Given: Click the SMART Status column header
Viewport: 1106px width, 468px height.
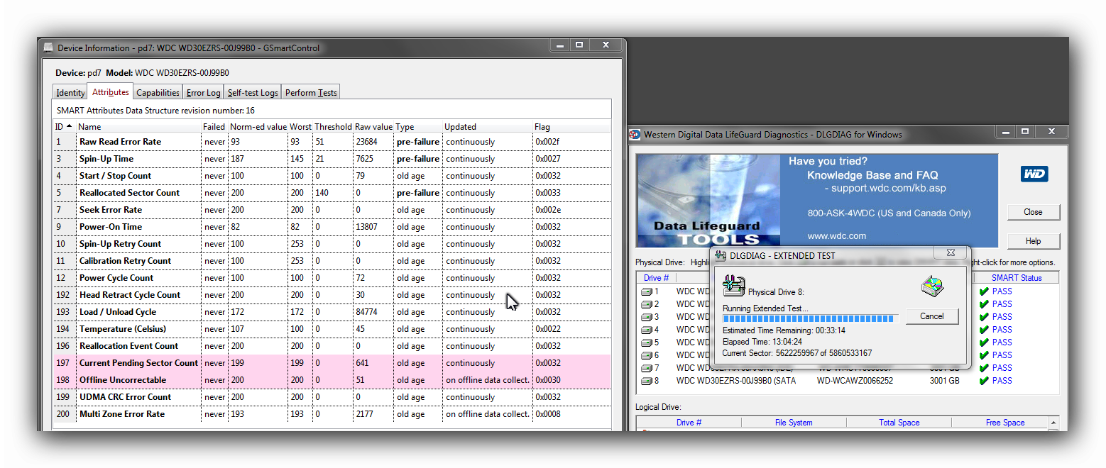Looking at the screenshot, I should tap(1017, 278).
